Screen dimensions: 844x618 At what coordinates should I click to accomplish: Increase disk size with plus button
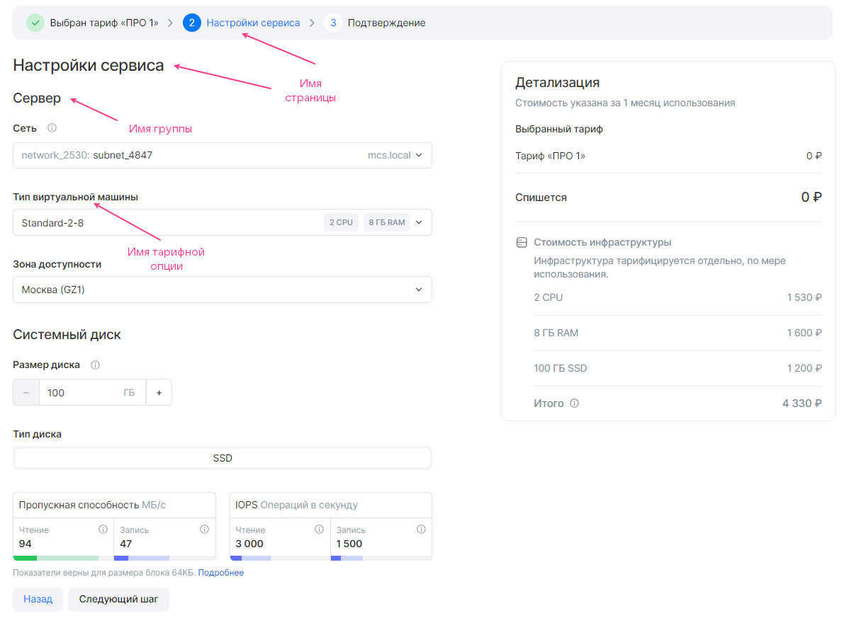[x=159, y=393]
